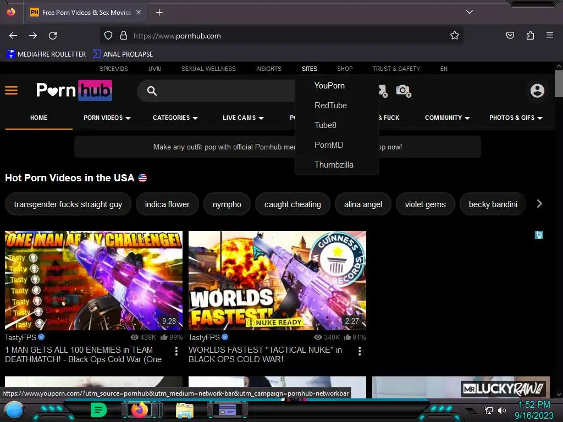Open the list all tabs chevron
This screenshot has width=563, height=422.
tap(470, 12)
